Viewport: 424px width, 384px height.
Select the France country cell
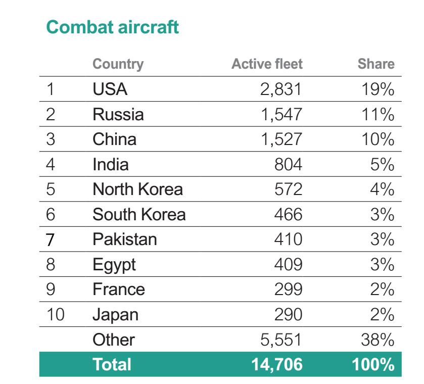point(119,290)
